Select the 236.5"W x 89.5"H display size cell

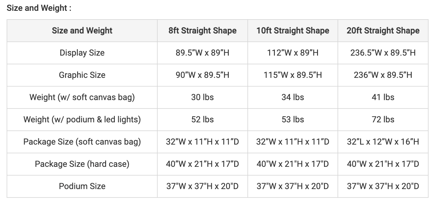[383, 53]
